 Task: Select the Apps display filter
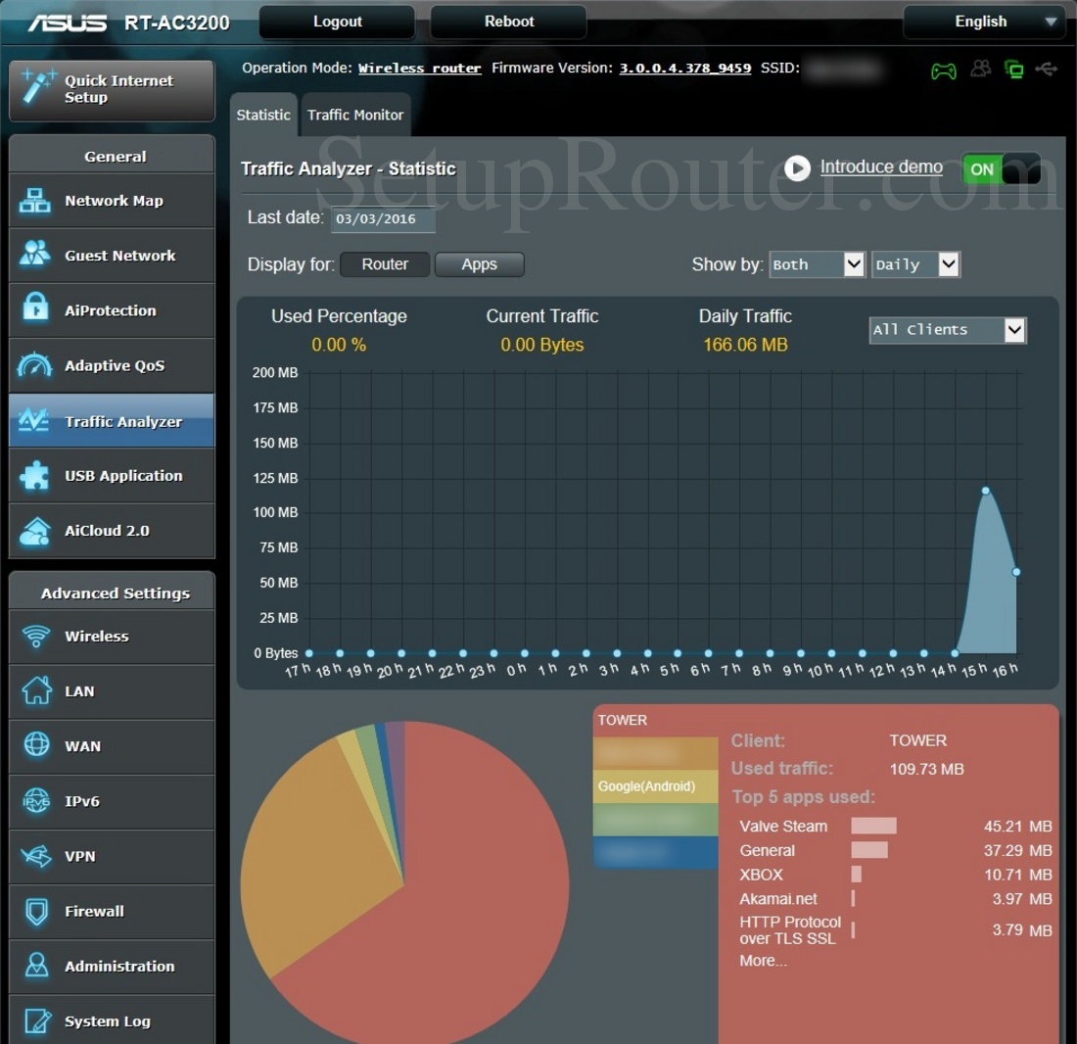pos(480,263)
